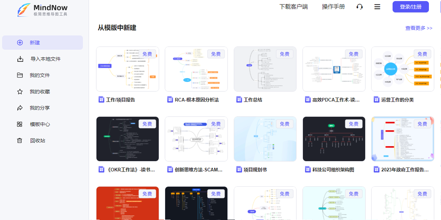Open 导入本地文件 via the import icon
This screenshot has height=220, width=441.
pyautogui.click(x=19, y=59)
